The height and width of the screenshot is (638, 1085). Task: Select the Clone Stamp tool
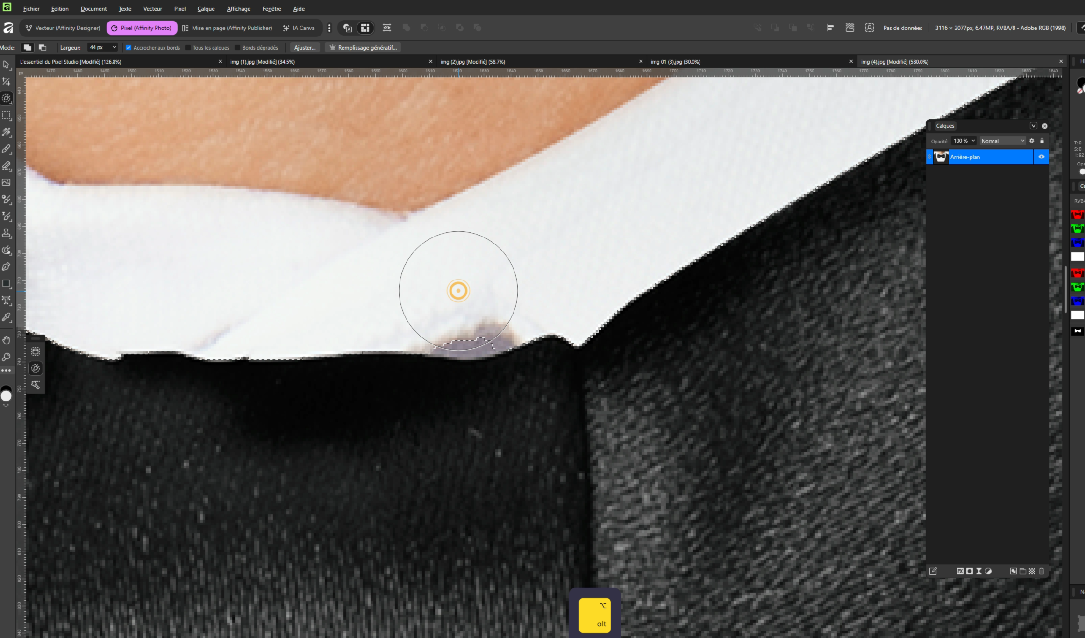[x=7, y=233]
